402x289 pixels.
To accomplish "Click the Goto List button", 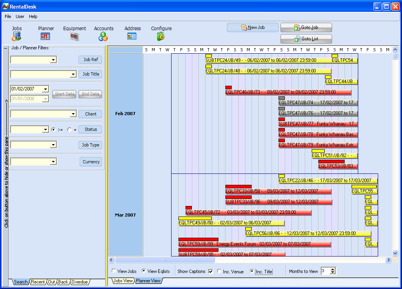I will 306,39.
